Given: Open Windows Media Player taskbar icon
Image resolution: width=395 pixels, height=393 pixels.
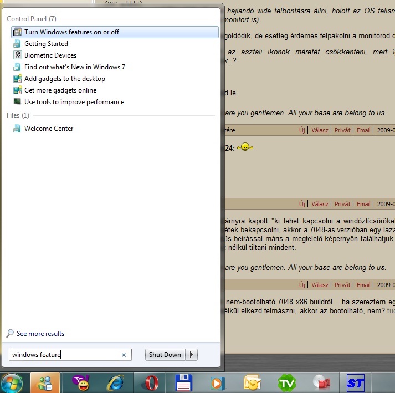Looking at the screenshot, I should (217, 383).
